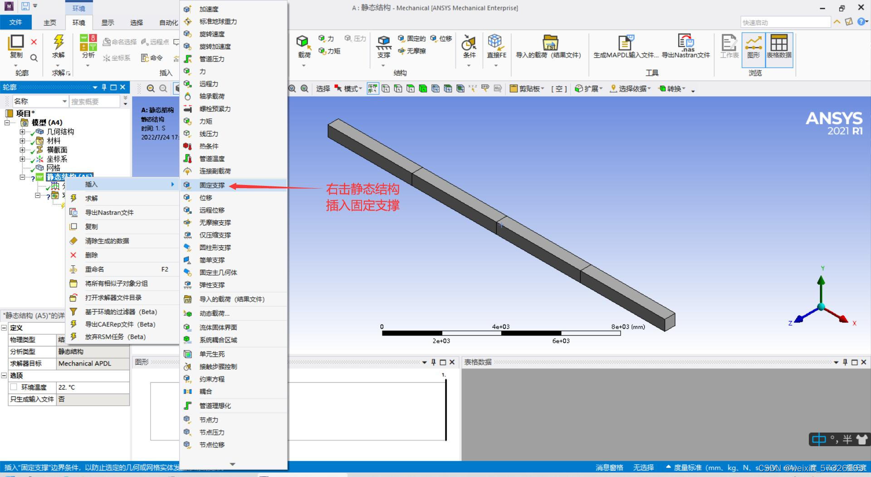Image resolution: width=871 pixels, height=477 pixels.
Task: Click the Export Nastran file ribbon icon
Action: (x=685, y=44)
